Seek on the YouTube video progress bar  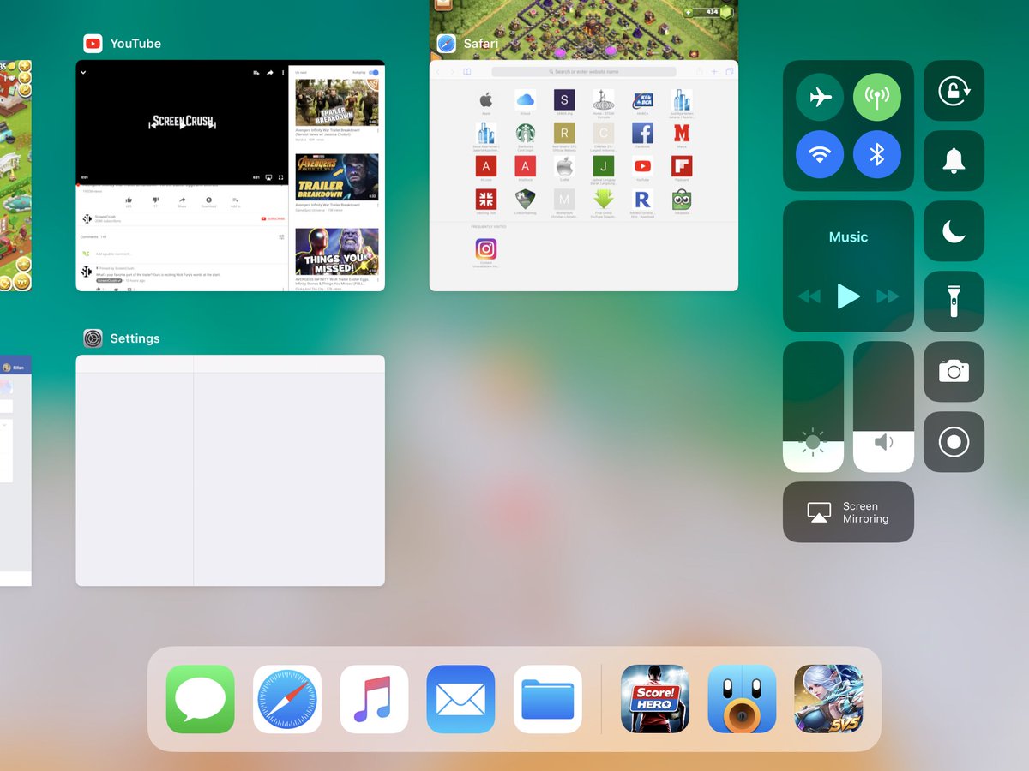pyautogui.click(x=182, y=184)
